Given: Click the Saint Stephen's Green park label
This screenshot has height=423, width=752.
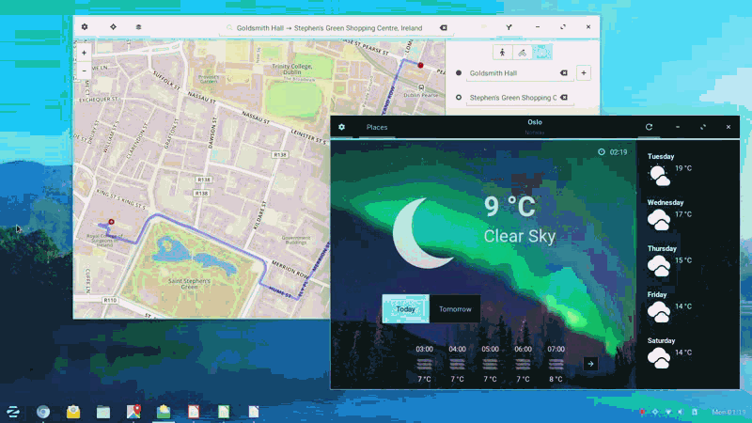Looking at the screenshot, I should tap(189, 284).
